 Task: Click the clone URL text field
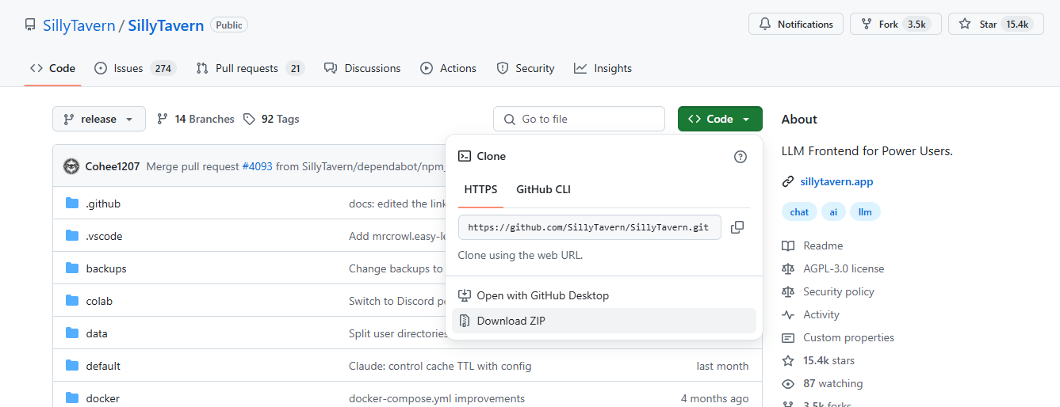coord(590,227)
